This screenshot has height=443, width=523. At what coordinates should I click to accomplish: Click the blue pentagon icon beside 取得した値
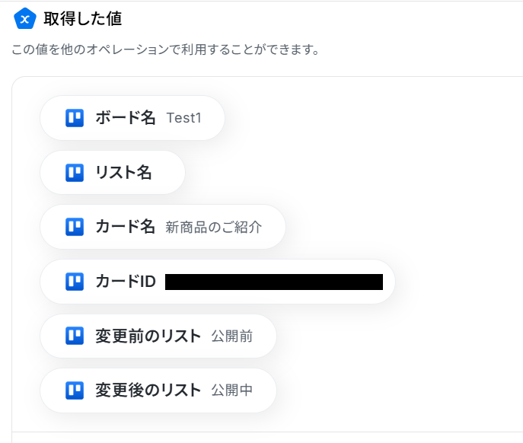26,18
